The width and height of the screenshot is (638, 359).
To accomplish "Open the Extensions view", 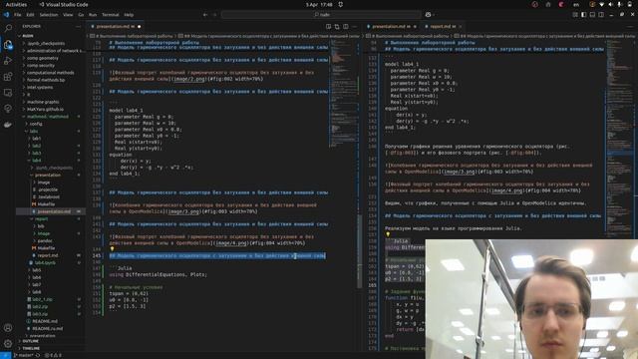I will (8, 77).
